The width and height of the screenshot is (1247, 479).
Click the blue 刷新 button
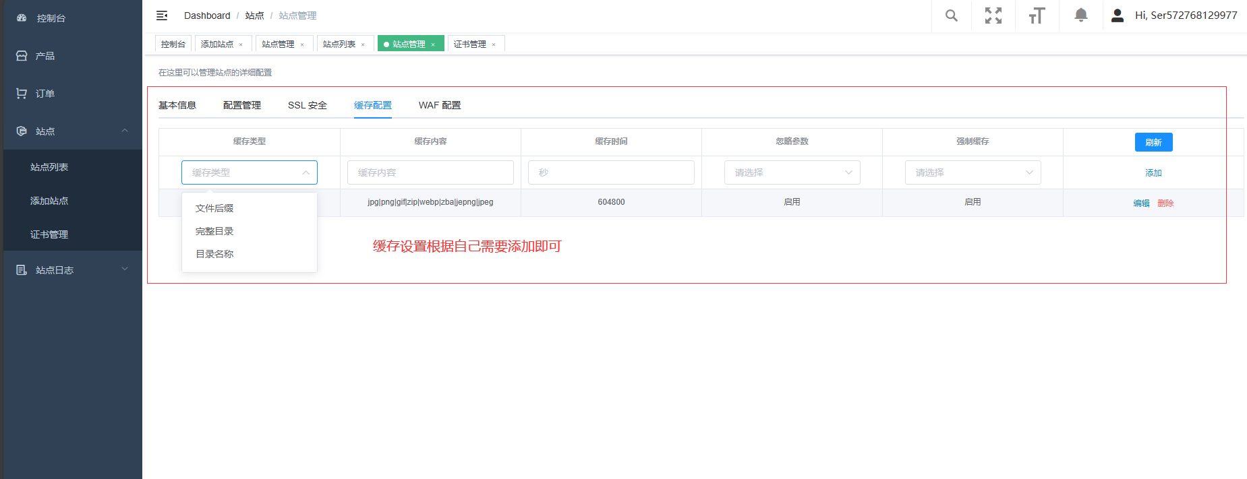(1153, 142)
